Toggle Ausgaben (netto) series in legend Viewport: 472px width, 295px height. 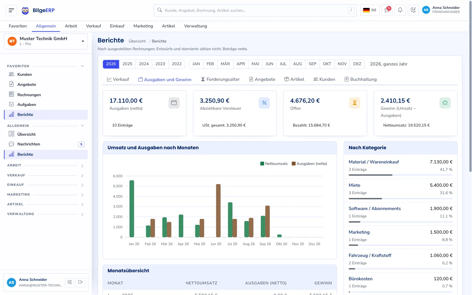click(309, 164)
